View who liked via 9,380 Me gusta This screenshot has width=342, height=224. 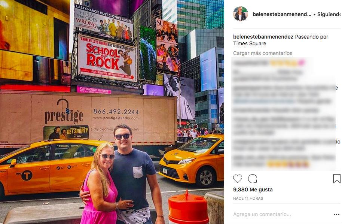(253, 190)
